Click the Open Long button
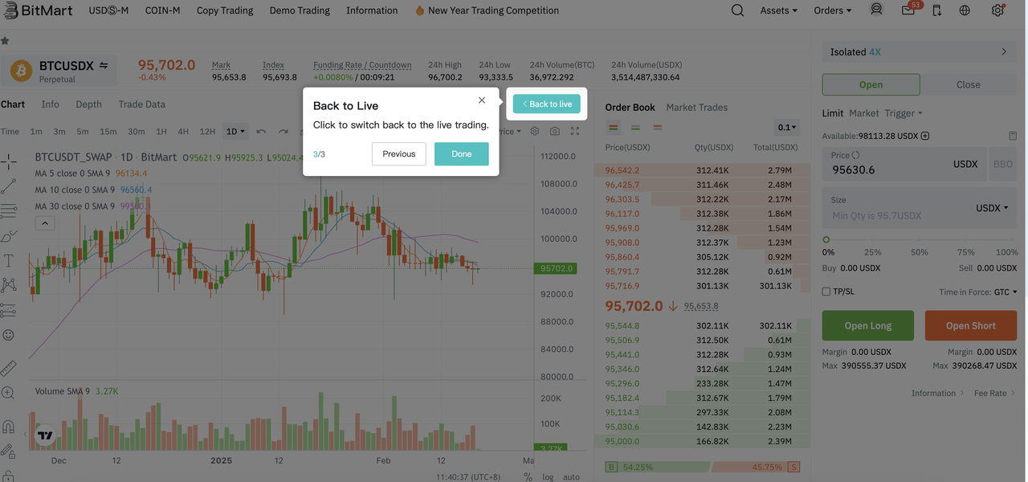Image resolution: width=1028 pixels, height=482 pixels. pos(867,325)
